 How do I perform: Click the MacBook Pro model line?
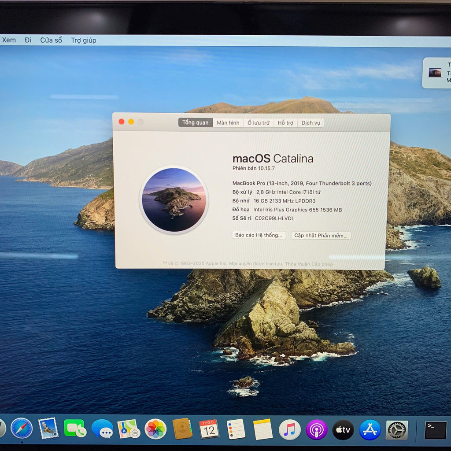tap(302, 183)
